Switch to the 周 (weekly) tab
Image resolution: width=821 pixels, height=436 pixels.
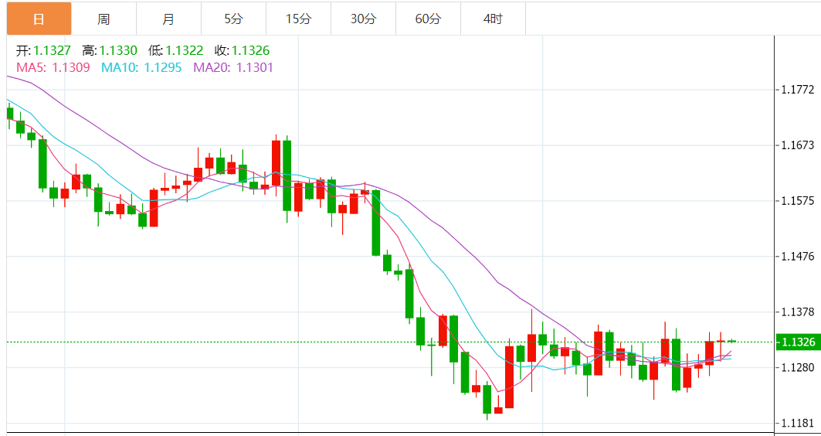coord(103,19)
